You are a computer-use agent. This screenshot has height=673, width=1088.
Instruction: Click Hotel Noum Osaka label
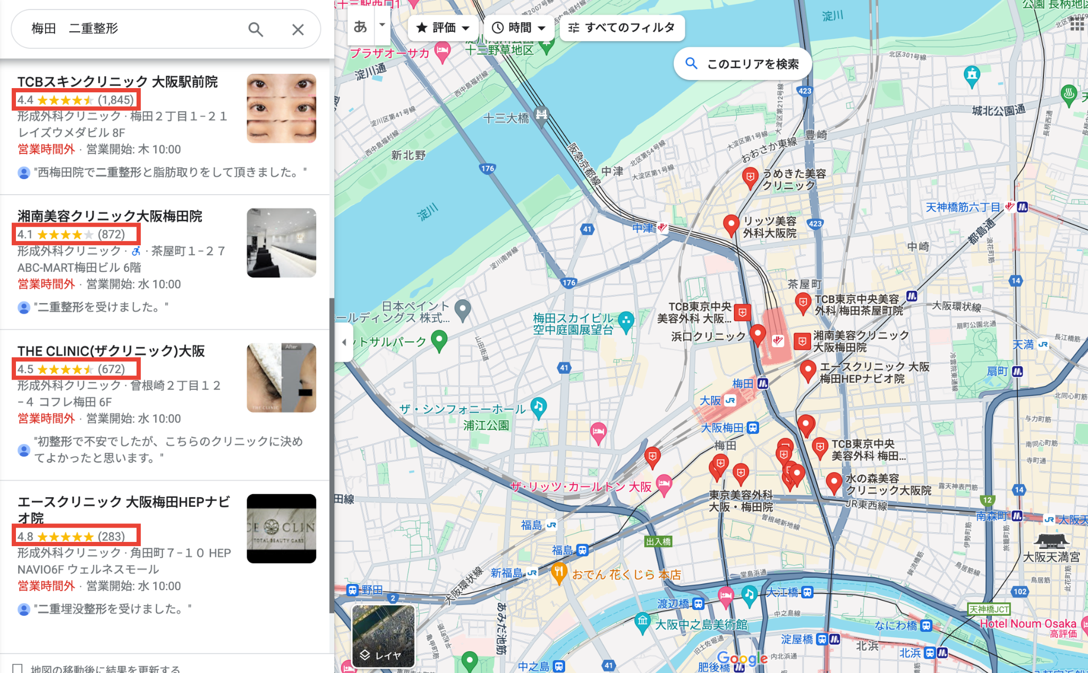click(1028, 624)
